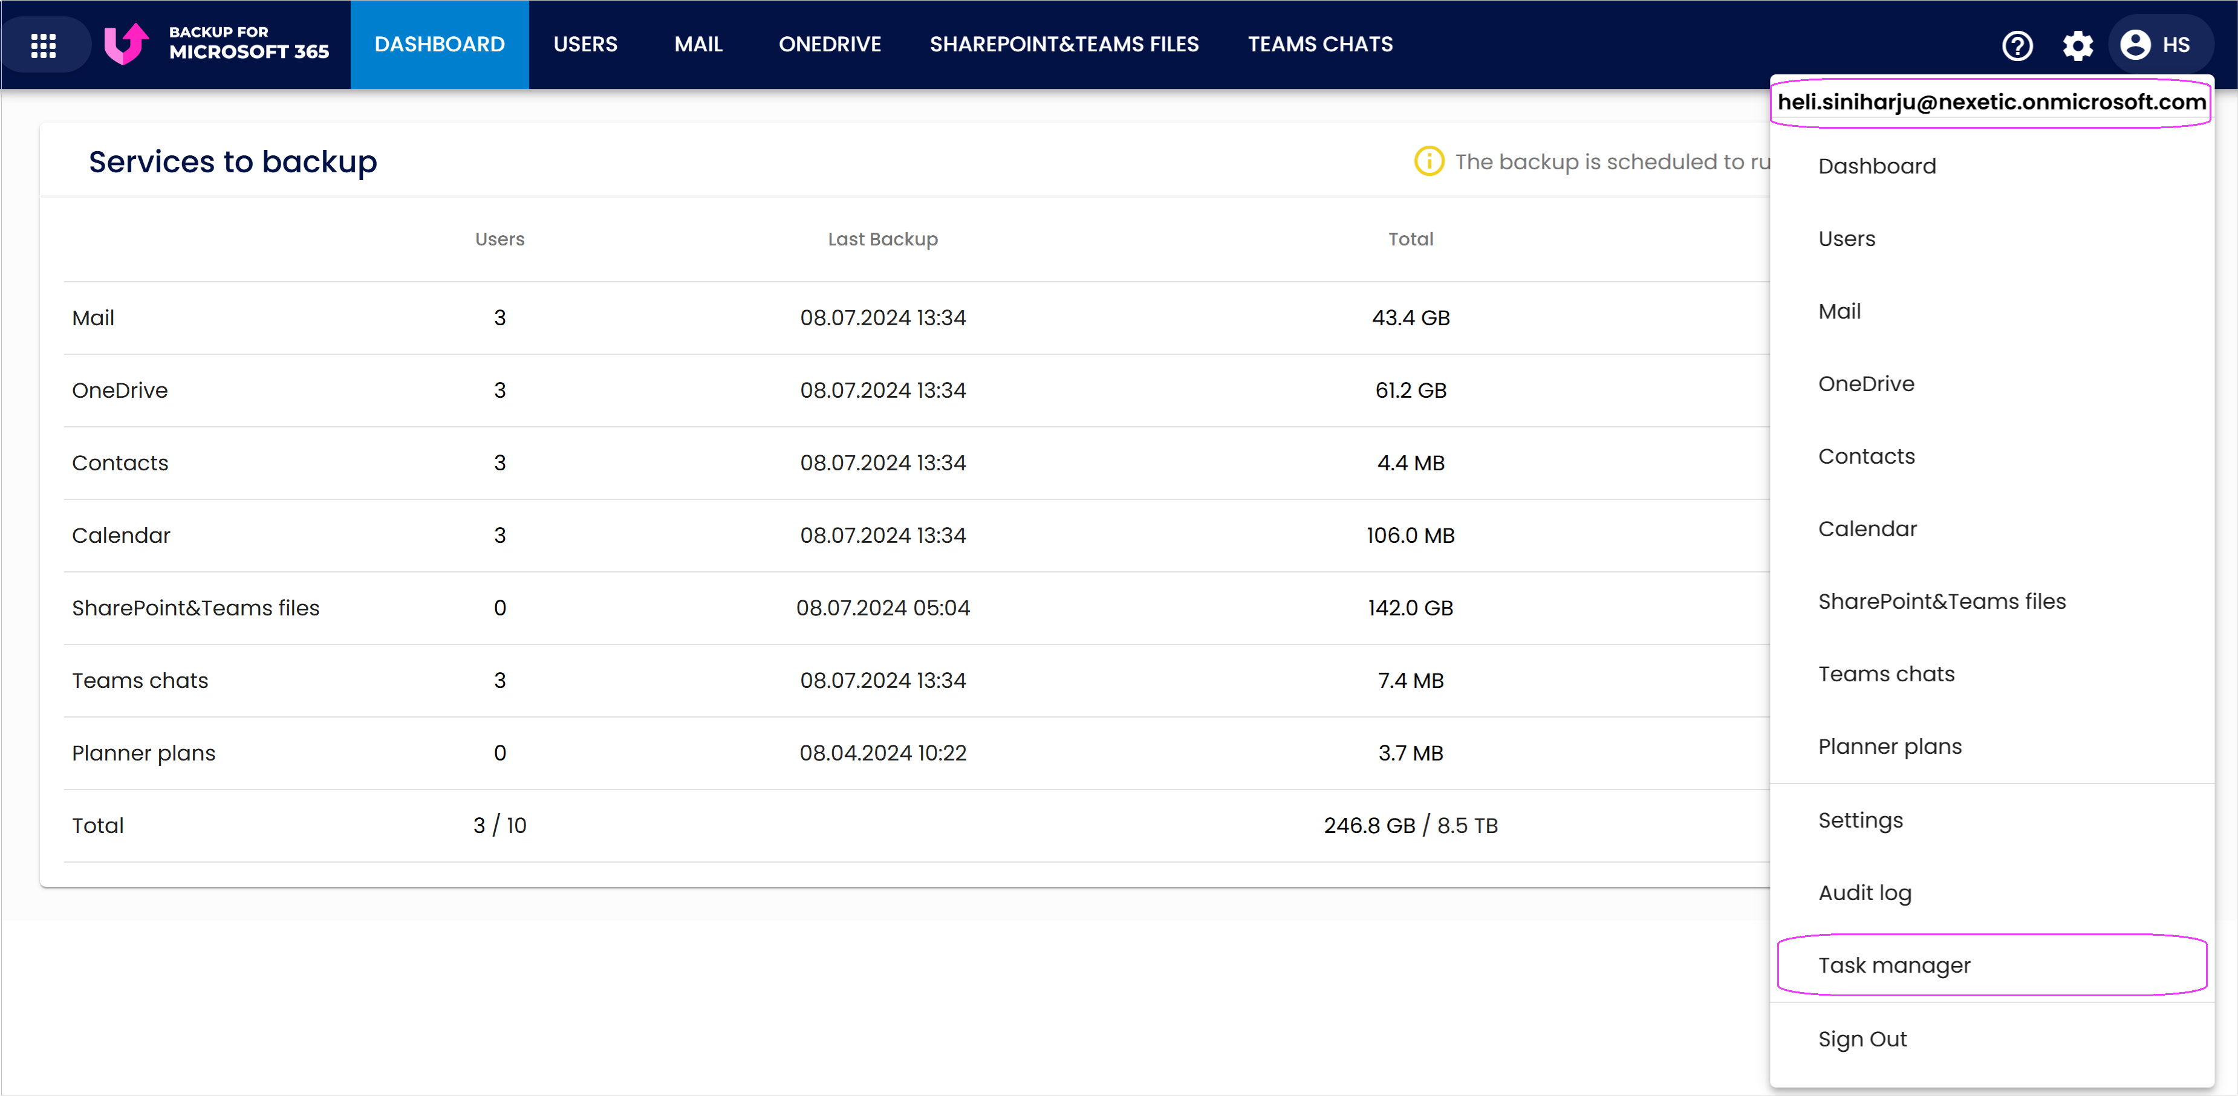
Task: Choose SharePoint&Teams files in dropdown menu
Action: point(1991,601)
